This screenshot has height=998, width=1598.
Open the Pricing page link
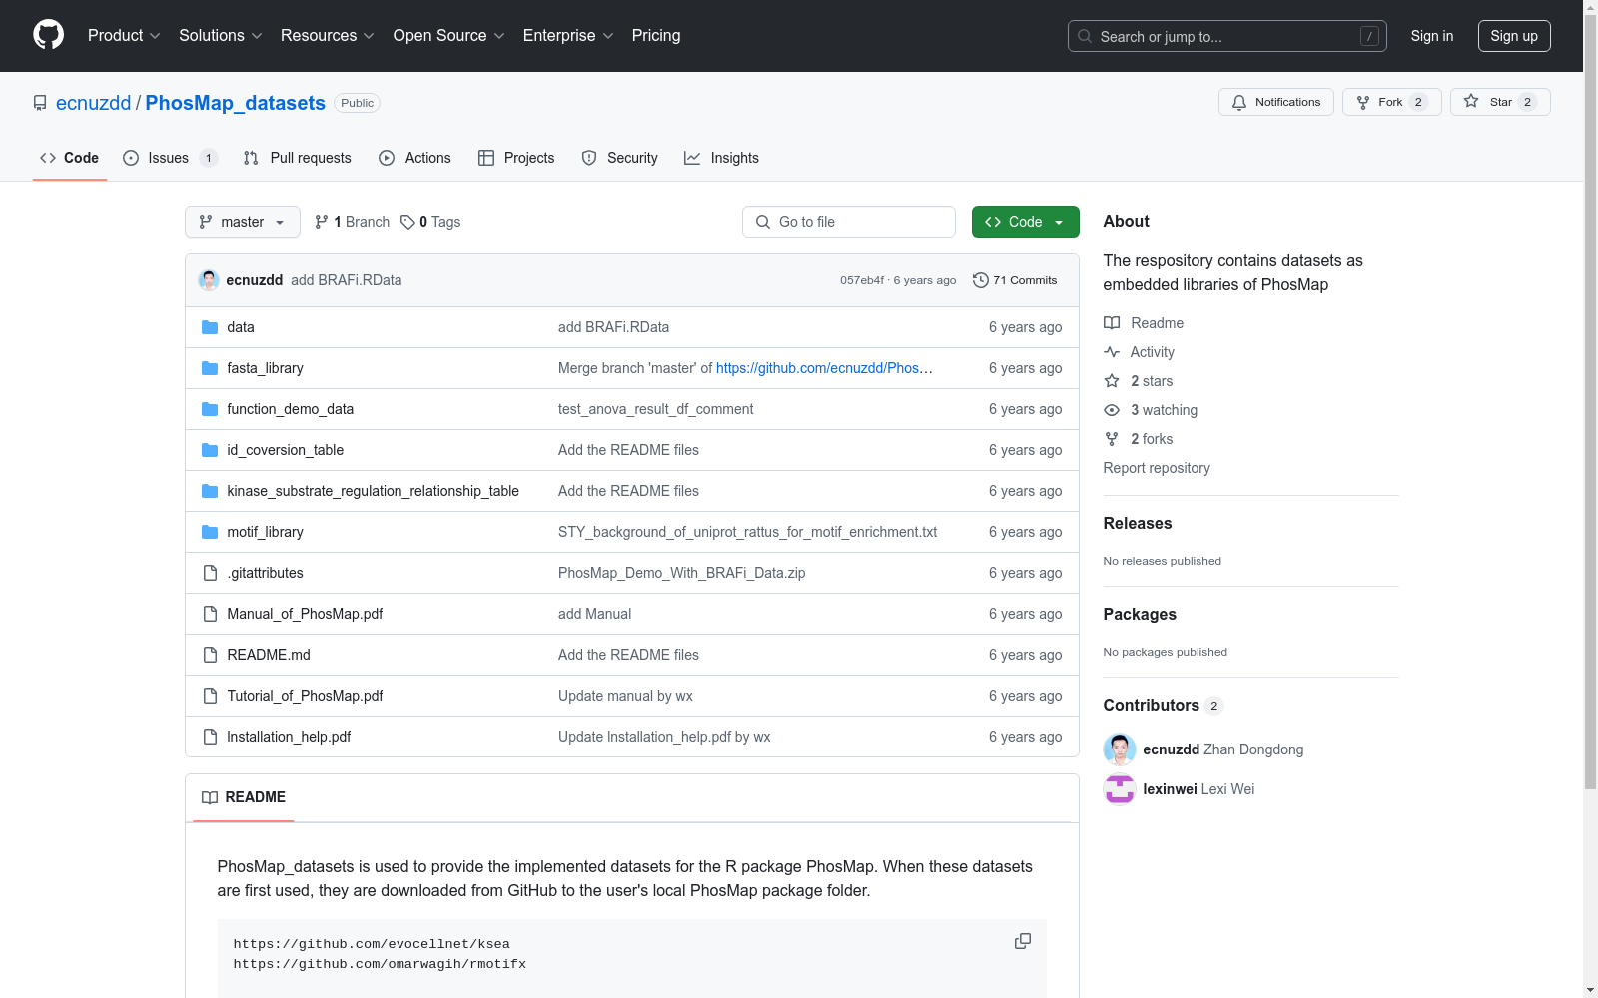pos(656,36)
